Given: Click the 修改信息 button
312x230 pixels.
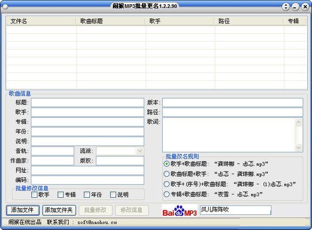Looking at the screenshot, I should (x=132, y=210).
